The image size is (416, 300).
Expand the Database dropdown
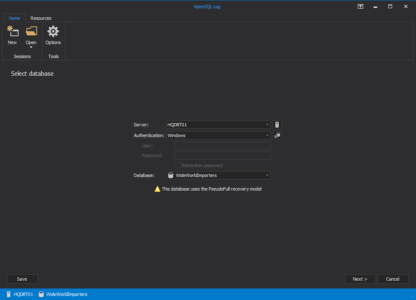(267, 175)
